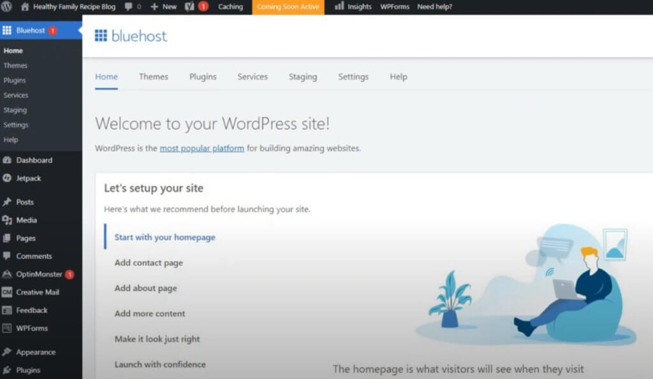This screenshot has width=653, height=379.
Task: Click the Media icon in sidebar
Action: point(7,220)
